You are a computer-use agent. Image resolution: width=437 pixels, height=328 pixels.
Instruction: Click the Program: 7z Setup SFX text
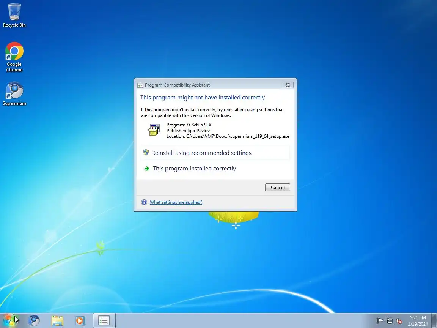[189, 125]
